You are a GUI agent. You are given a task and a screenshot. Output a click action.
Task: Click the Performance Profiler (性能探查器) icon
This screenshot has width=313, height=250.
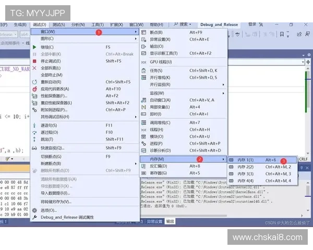(x=34, y=96)
